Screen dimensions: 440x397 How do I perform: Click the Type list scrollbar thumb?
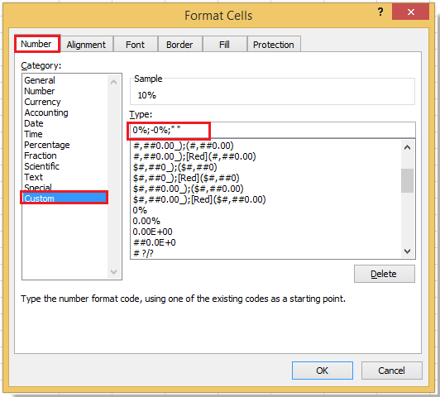pos(407,180)
